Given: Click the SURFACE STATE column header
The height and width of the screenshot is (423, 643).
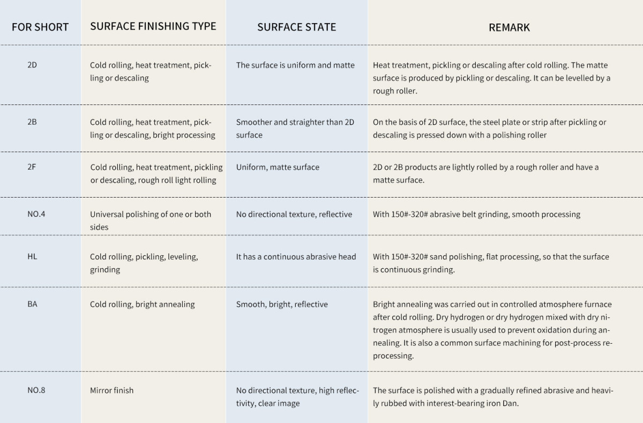Looking at the screenshot, I should (296, 27).
